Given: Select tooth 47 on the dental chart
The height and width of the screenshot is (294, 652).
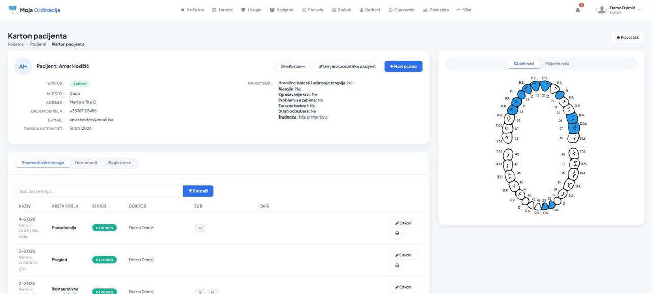Looking at the screenshot, I should coord(508,164).
